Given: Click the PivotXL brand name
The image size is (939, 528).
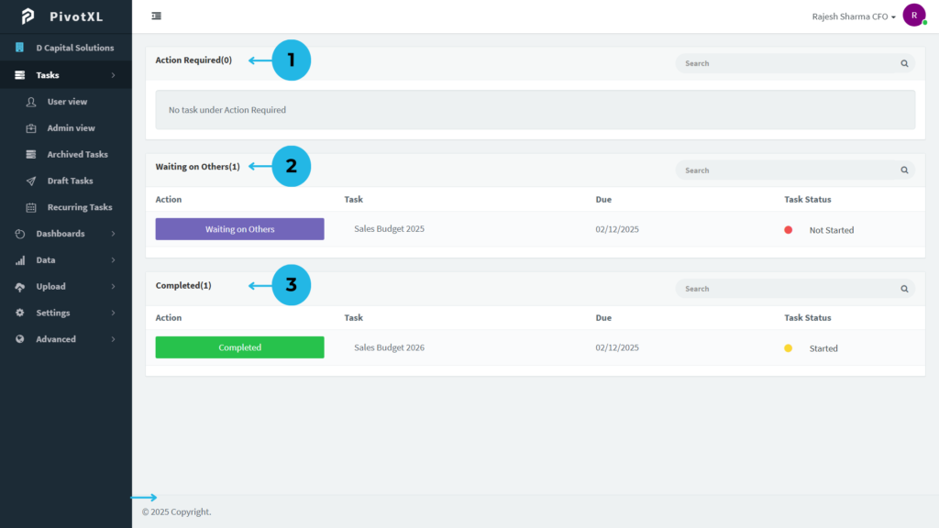Looking at the screenshot, I should pyautogui.click(x=77, y=16).
